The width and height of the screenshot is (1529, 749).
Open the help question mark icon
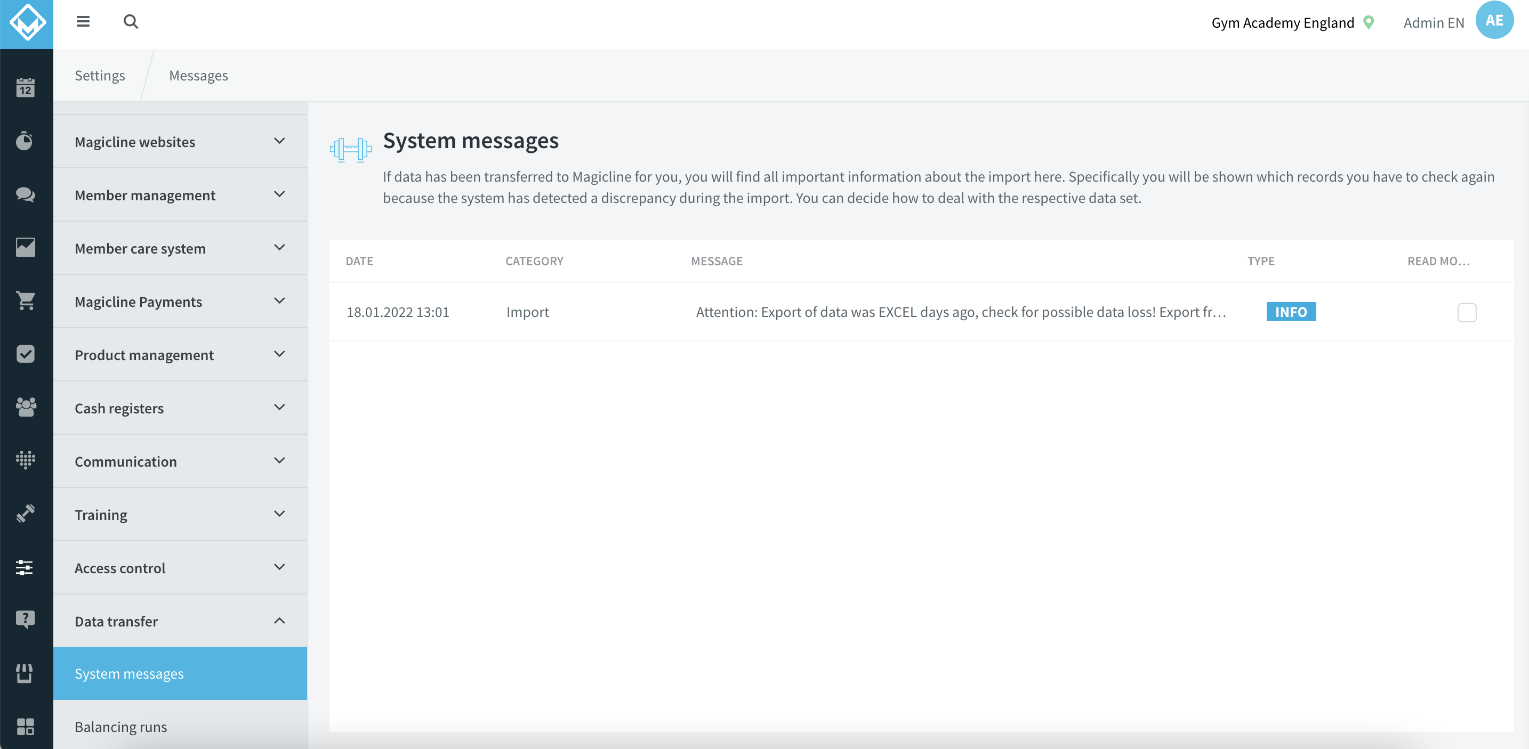26,620
